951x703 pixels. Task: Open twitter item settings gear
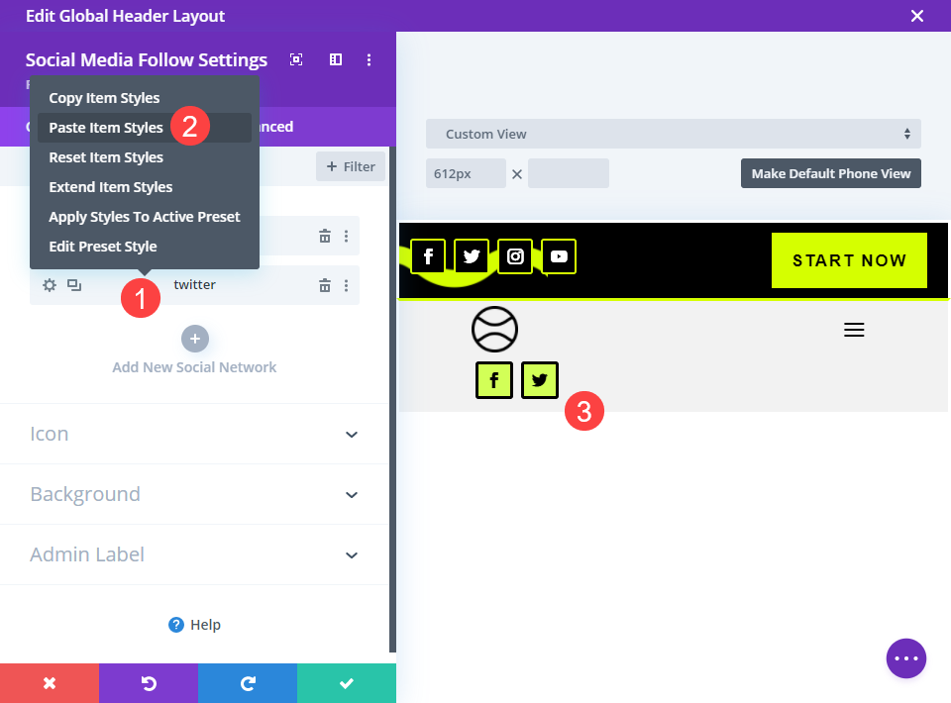pos(50,285)
